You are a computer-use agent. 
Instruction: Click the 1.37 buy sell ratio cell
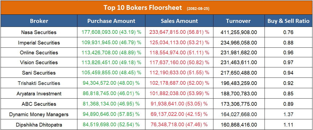tap(288, 115)
